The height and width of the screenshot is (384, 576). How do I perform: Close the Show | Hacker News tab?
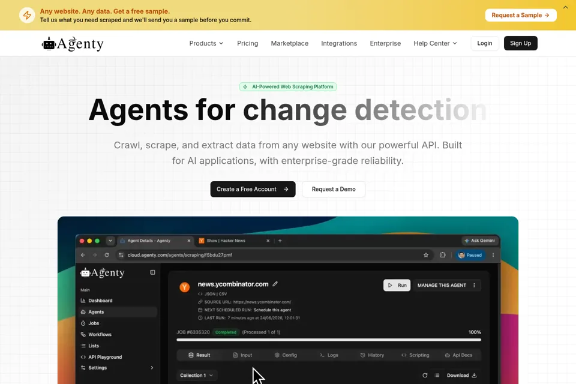268,241
